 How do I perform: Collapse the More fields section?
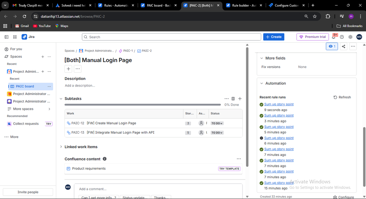[x=262, y=58]
